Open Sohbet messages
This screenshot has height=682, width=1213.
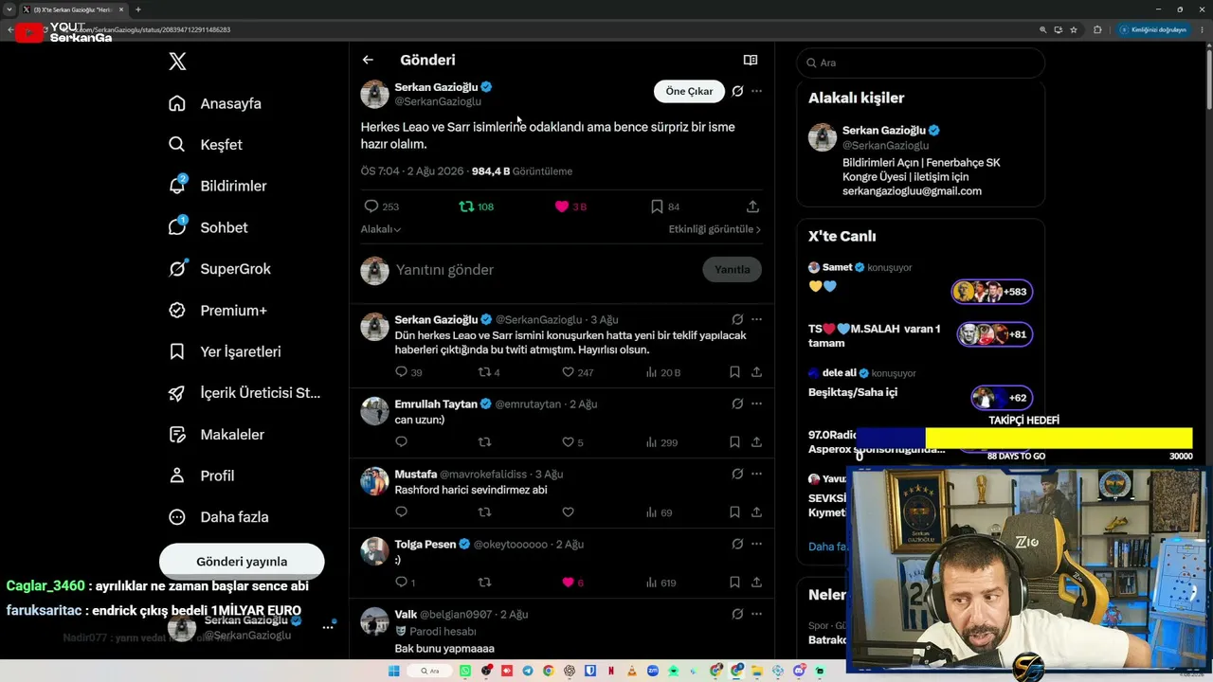click(208, 227)
